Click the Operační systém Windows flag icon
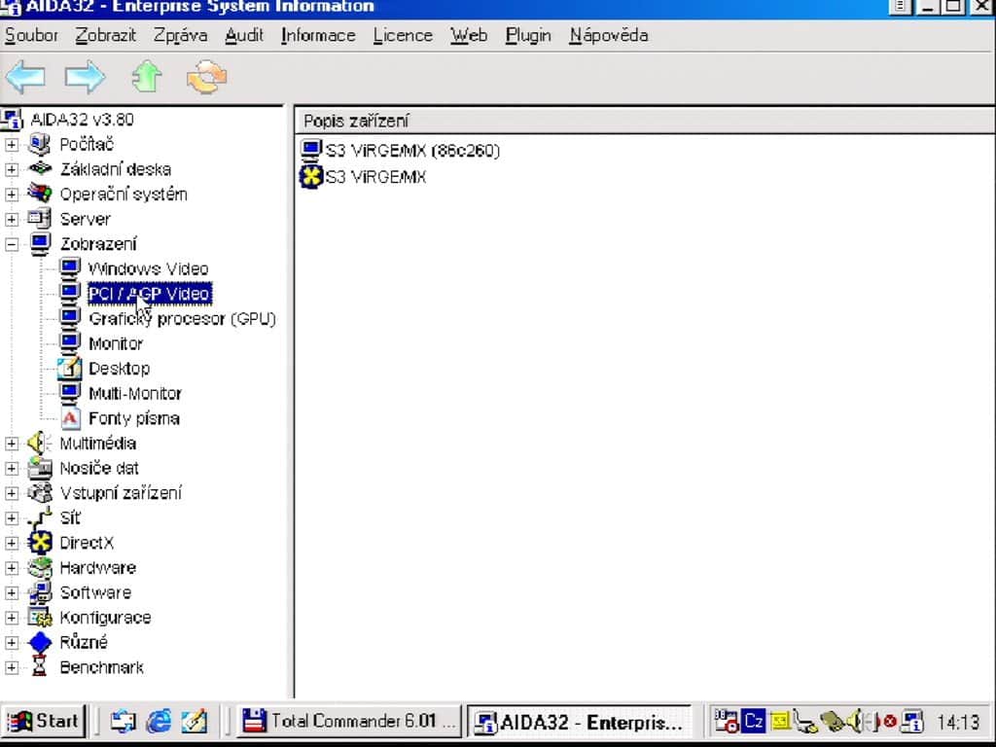Viewport: 996px width, 747px height. pos(40,194)
